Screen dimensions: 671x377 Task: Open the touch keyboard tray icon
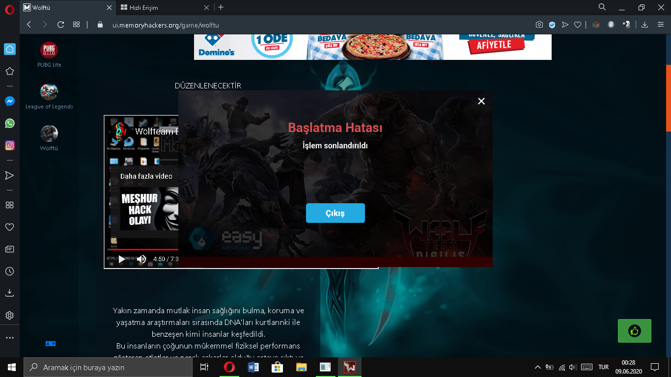click(x=587, y=367)
